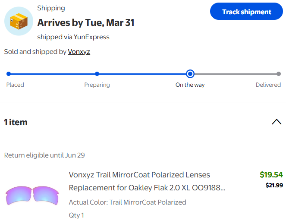Viewport: 286px width, 221px height.
Task: Open the Vonxyz seller link
Action: (79, 52)
